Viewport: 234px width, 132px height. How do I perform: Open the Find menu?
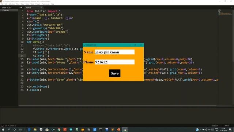pyautogui.click(x=18, y=4)
